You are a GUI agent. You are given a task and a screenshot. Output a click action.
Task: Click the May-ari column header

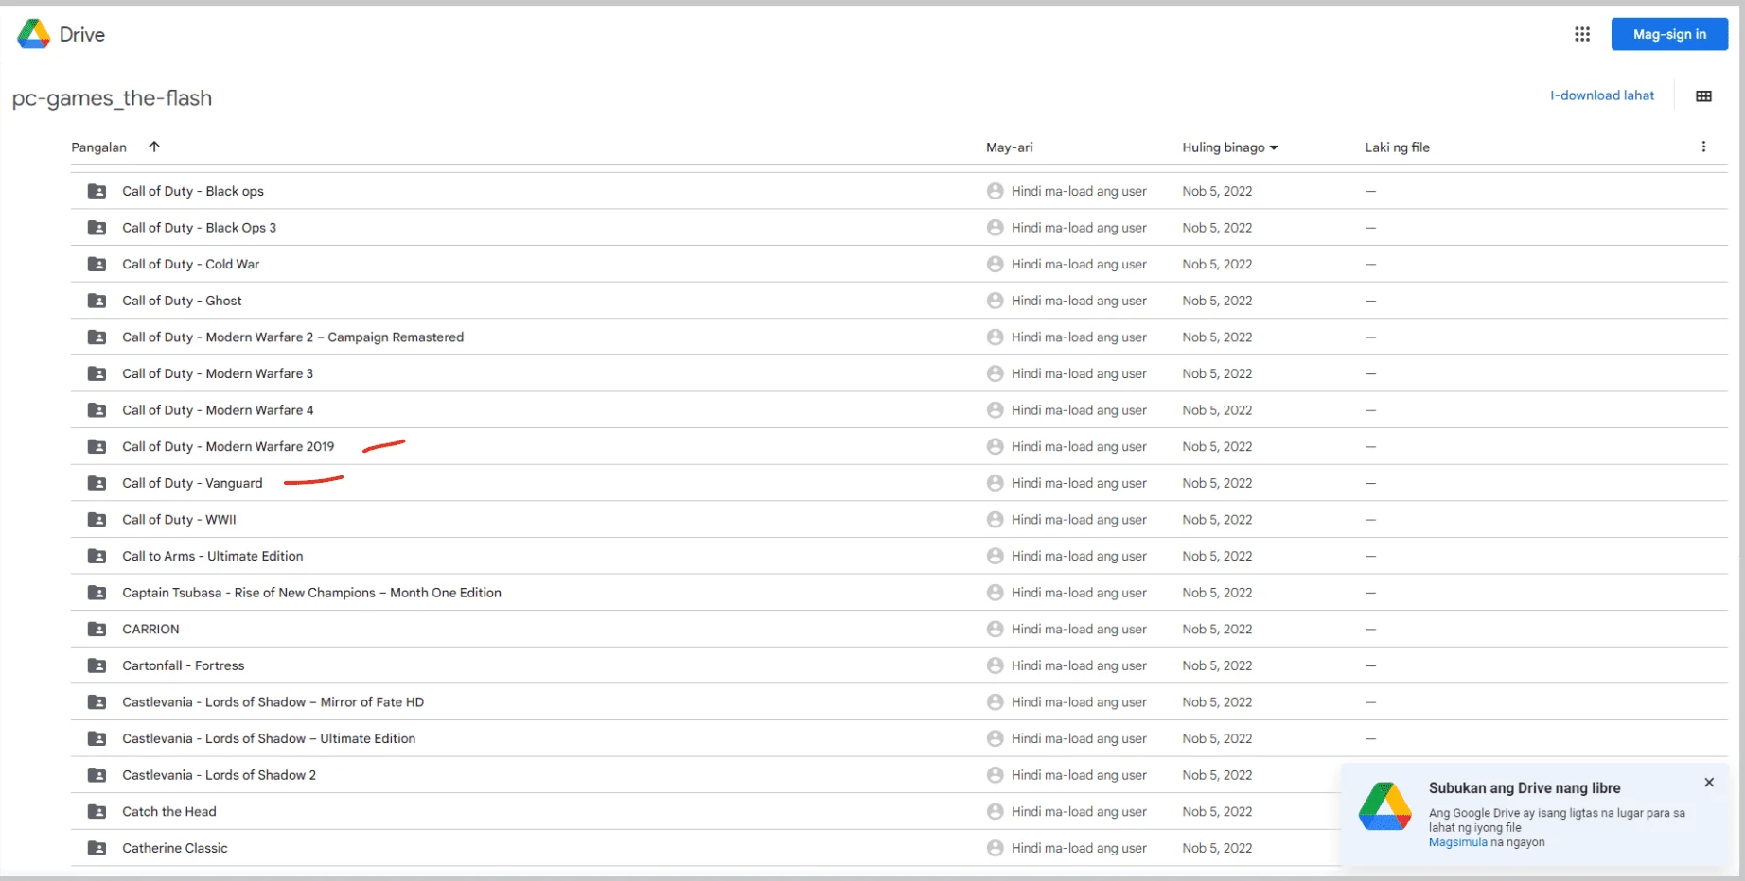point(1009,147)
